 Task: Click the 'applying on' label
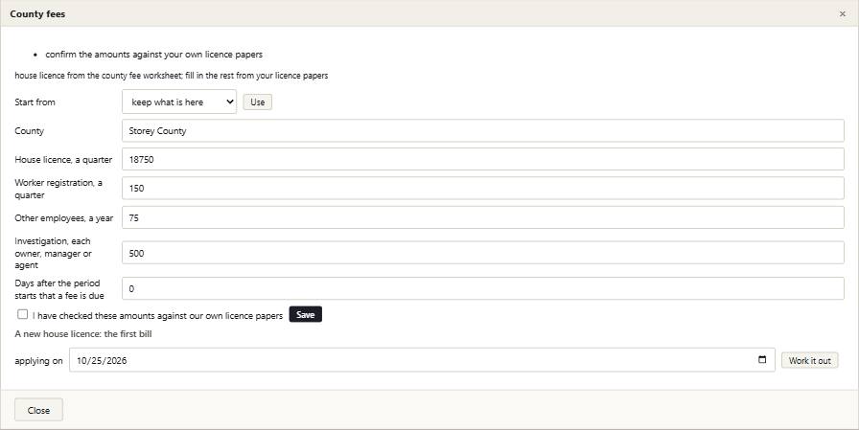[x=39, y=361]
